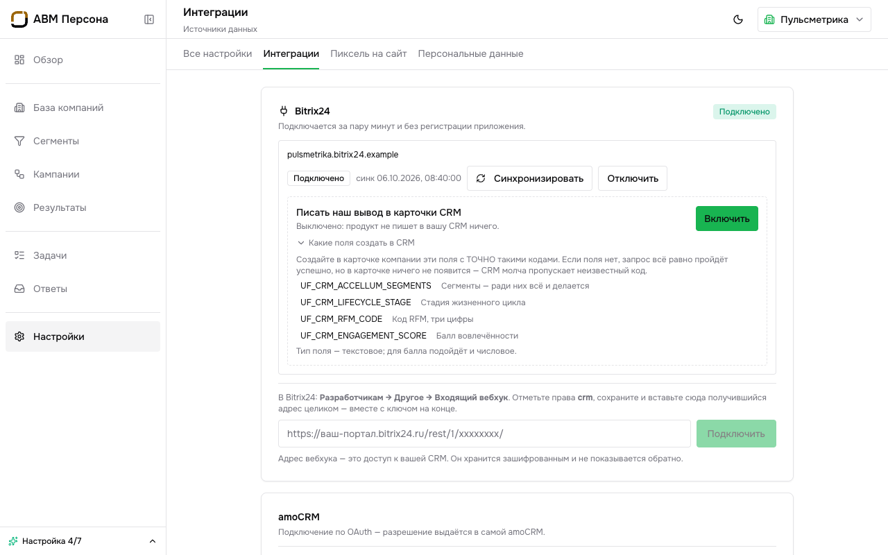Viewport: 888px width, 555px height.
Task: Click the field code UF_CRM_LIFECYCLE_STAGE
Action: pos(356,302)
